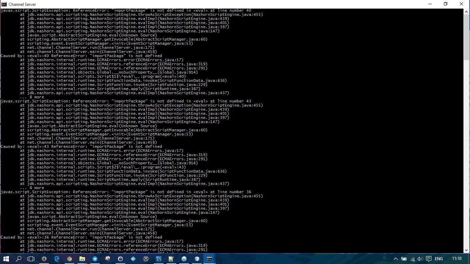This screenshot has width=470, height=264.
Task: Click the 'Script$1$\^eval\_.:program(<eval>:40)' line
Action: [x=103, y=76]
